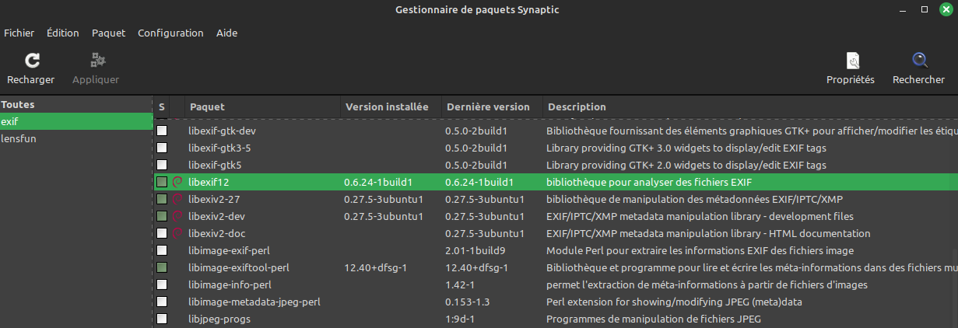958x328 pixels.
Task: Open the Propriétés package properties icon
Action: [x=851, y=61]
